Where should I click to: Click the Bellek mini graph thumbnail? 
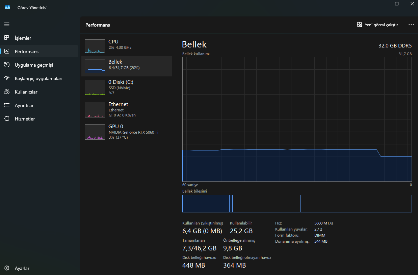[x=95, y=66]
